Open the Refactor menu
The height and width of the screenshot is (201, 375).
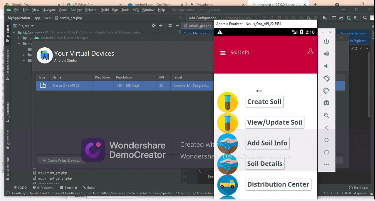pos(91,10)
